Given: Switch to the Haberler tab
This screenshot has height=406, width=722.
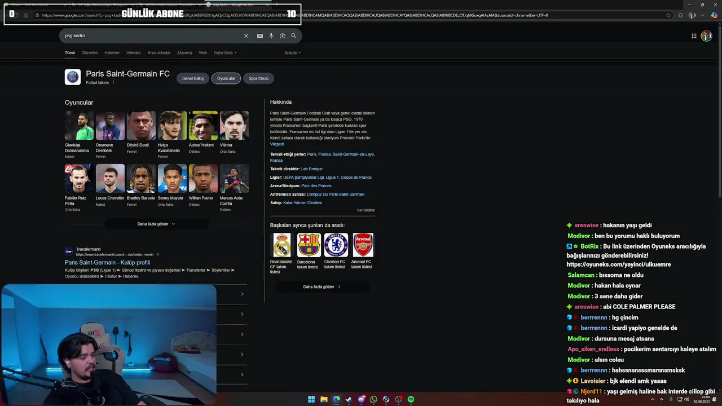Looking at the screenshot, I should [x=112, y=52].
